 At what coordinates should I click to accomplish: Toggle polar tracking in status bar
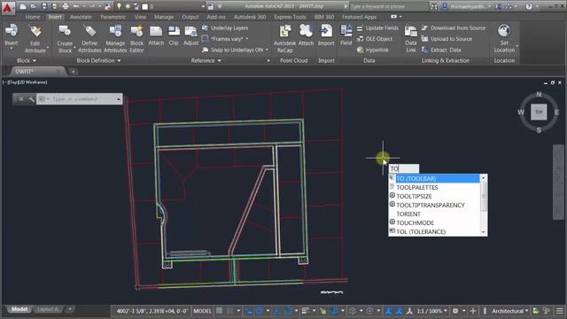(260, 311)
